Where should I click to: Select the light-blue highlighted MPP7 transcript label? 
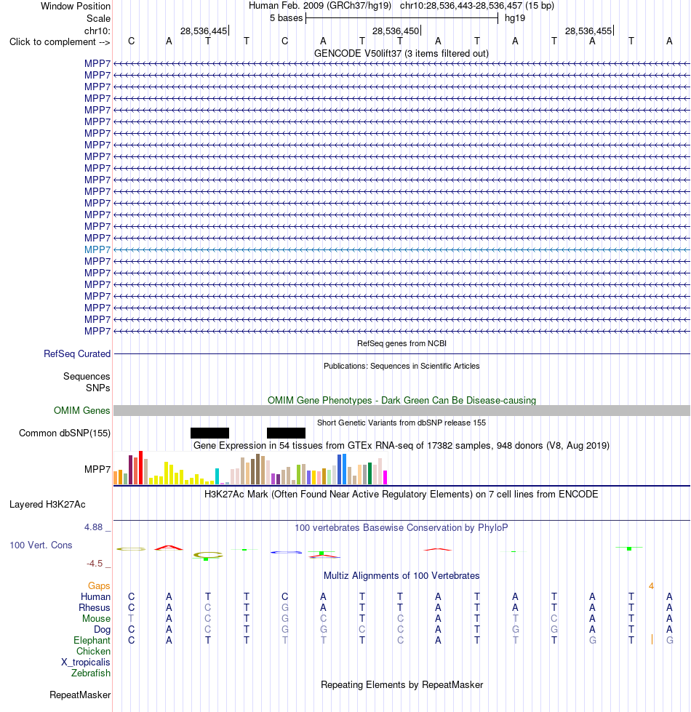point(97,249)
